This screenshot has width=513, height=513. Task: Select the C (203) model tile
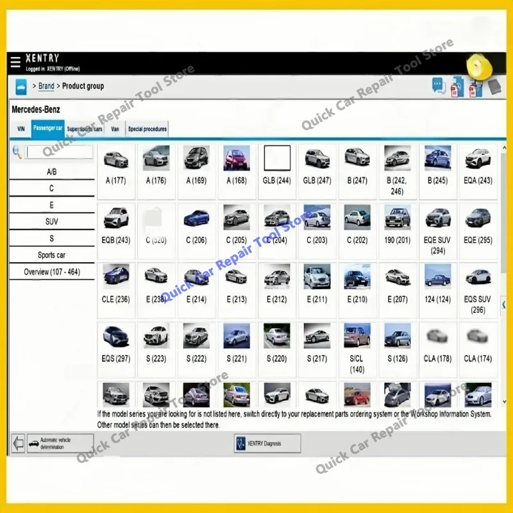point(317,231)
